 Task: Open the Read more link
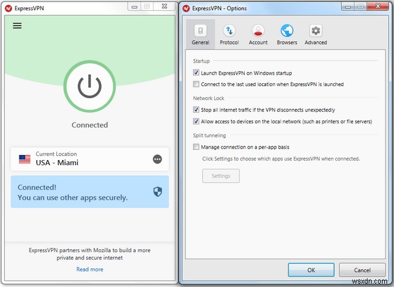(x=90, y=269)
